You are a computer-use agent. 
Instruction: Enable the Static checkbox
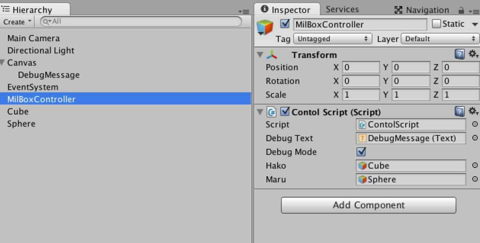tap(436, 23)
